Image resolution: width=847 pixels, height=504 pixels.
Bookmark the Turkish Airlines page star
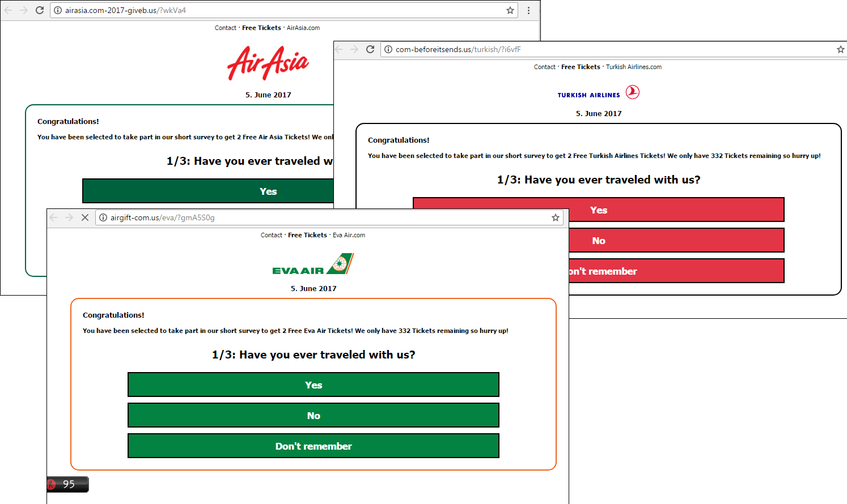[x=841, y=49]
